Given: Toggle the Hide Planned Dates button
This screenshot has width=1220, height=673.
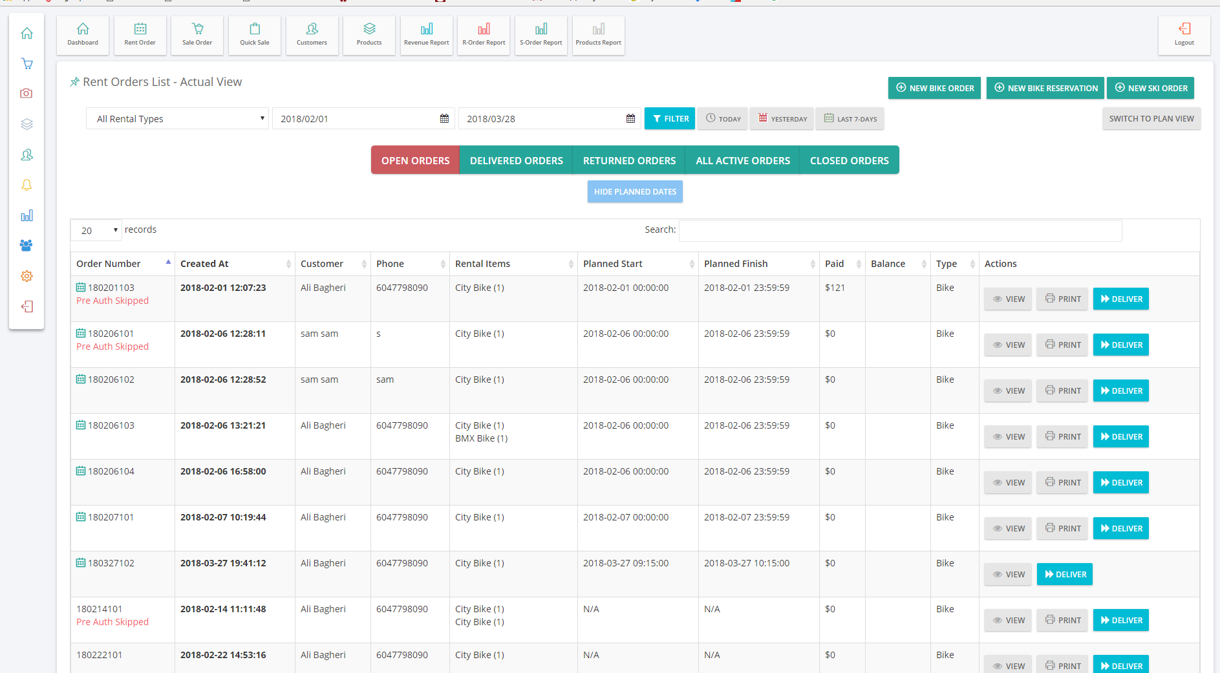Looking at the screenshot, I should (635, 191).
